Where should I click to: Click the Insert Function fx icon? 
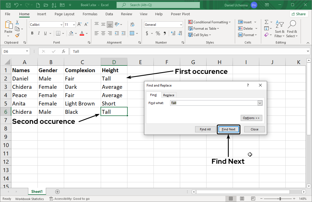click(x=64, y=51)
